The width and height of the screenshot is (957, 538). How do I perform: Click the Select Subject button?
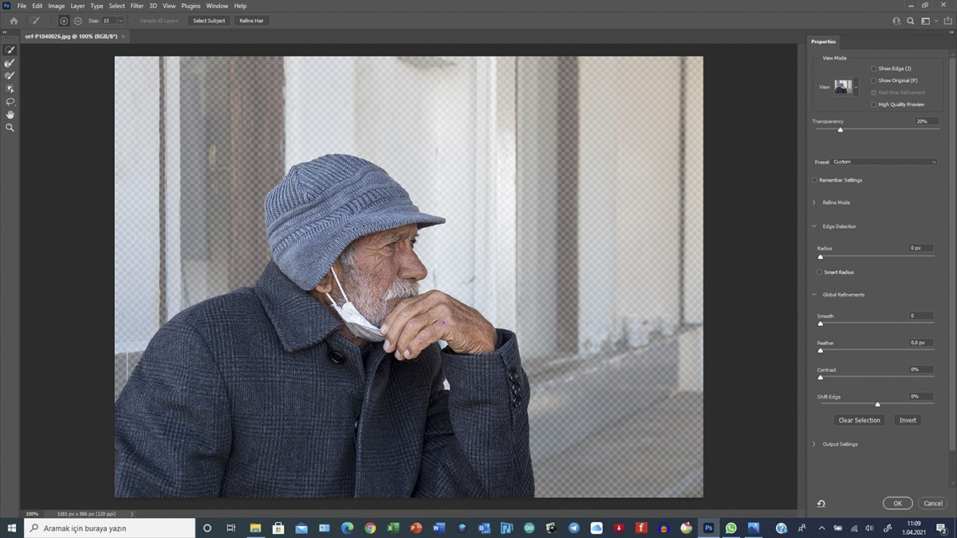[209, 21]
